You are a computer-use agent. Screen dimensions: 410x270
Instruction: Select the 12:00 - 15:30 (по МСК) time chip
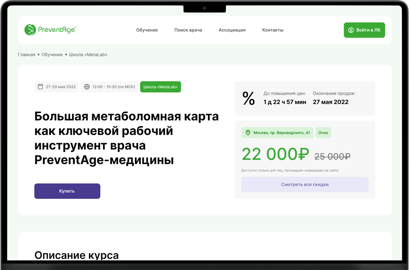pyautogui.click(x=109, y=87)
